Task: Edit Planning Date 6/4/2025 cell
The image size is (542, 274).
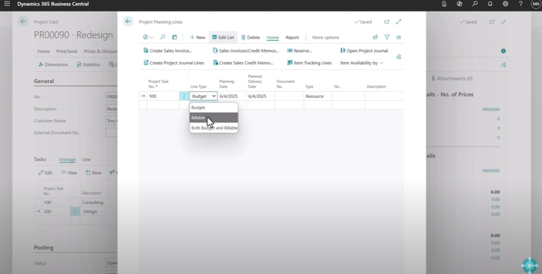Action: point(232,96)
